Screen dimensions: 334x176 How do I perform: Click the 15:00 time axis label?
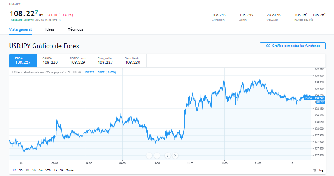pyautogui.click(x=190, y=164)
